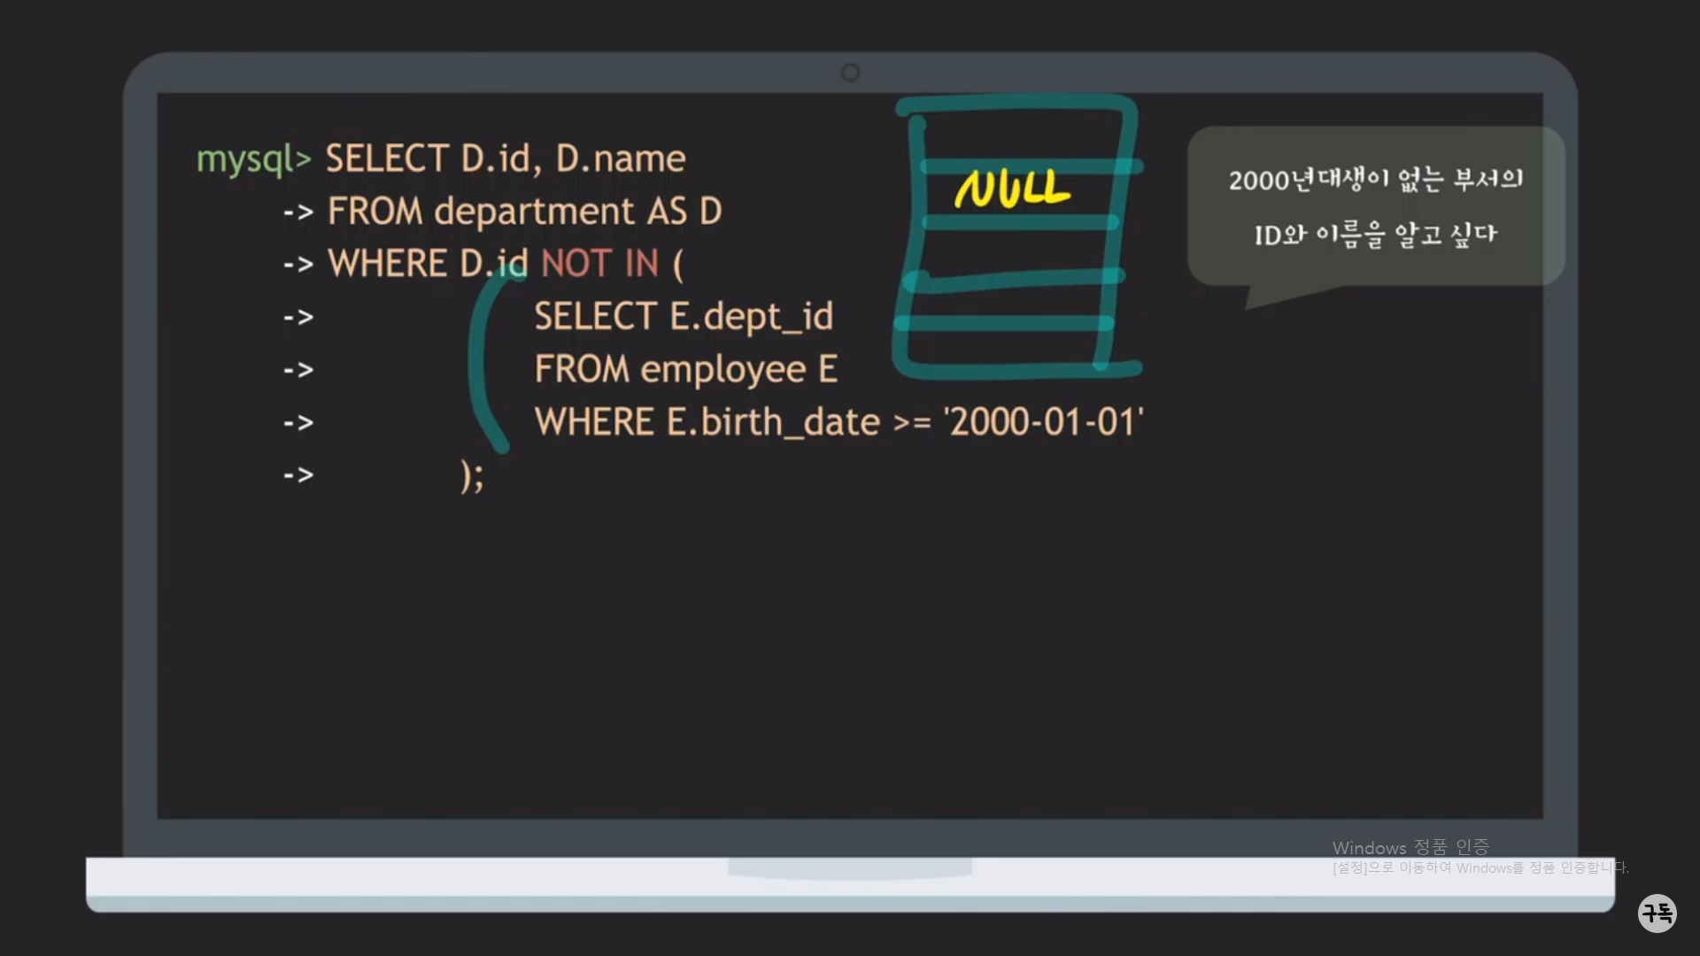Click the yellow handwritten NULL text
Screen dimensions: 1700x956
1012,189
